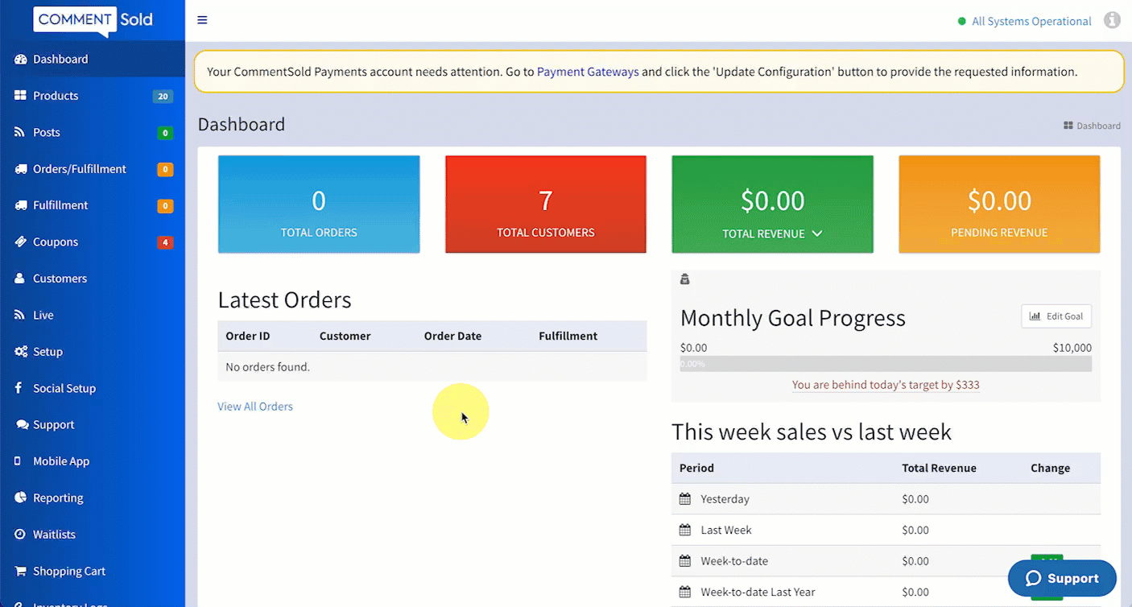The width and height of the screenshot is (1132, 607).
Task: Click the Setup gears icon
Action: (20, 352)
